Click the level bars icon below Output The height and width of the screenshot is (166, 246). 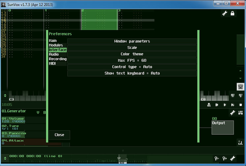pos(240,143)
